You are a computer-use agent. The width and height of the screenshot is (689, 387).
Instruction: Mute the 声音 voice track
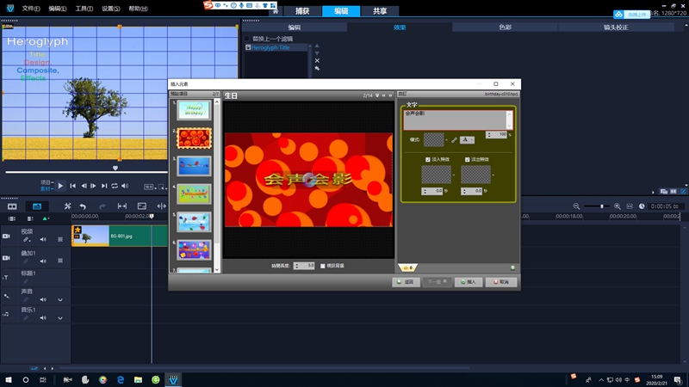click(43, 299)
